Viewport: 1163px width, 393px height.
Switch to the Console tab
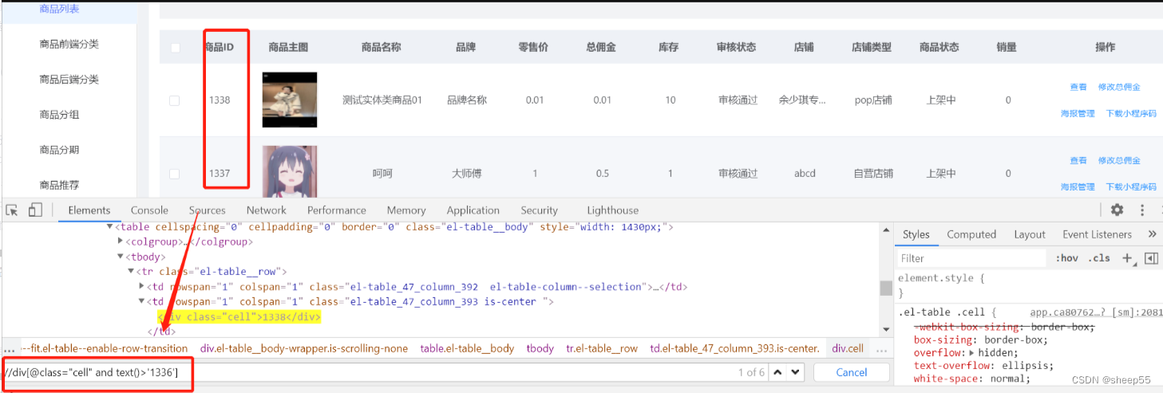tap(149, 210)
